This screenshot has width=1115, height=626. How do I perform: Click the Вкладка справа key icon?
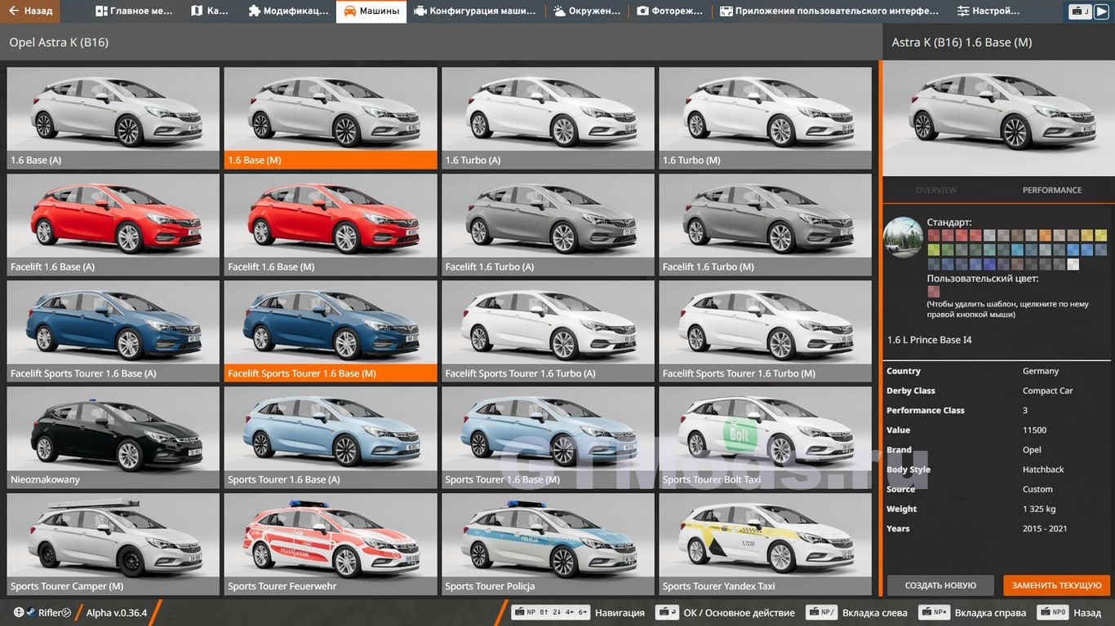point(934,613)
